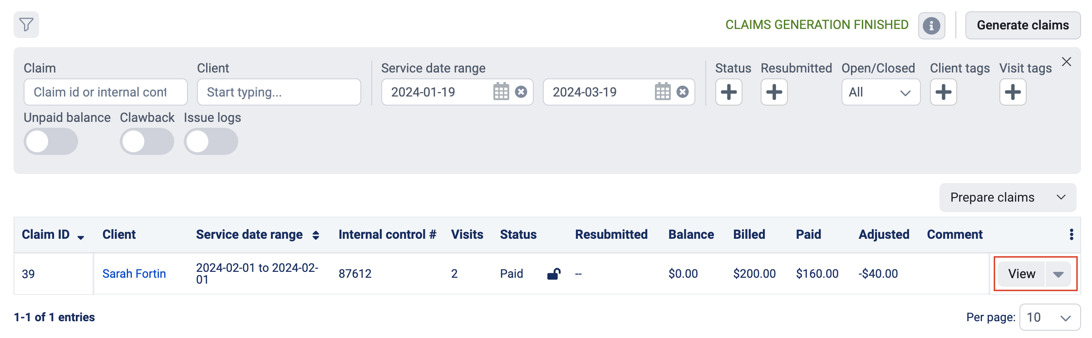Viewport: 1092px width, 338px height.
Task: Add a Client tags filter
Action: 944,92
